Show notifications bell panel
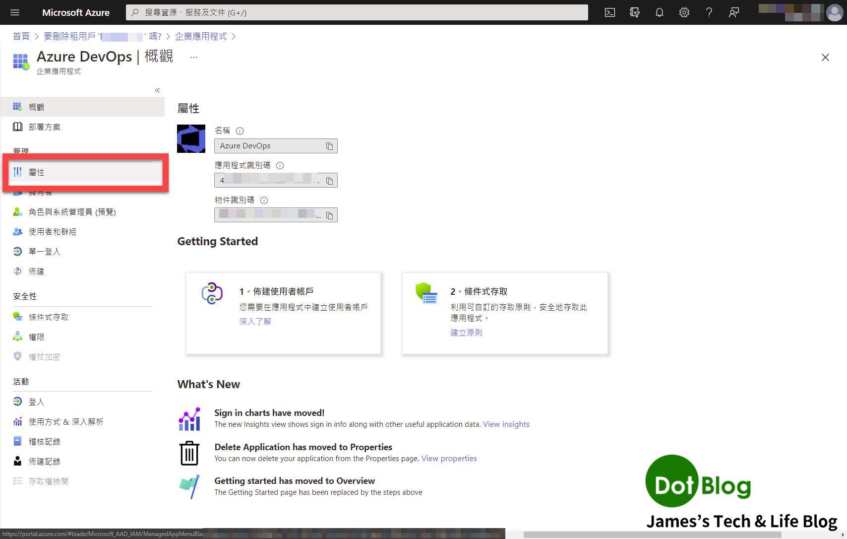This screenshot has height=539, width=847. pyautogui.click(x=660, y=12)
